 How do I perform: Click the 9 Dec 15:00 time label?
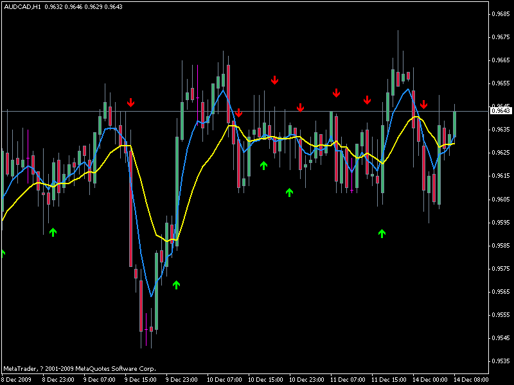(140, 380)
